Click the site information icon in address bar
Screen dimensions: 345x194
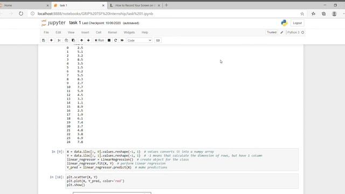click(32, 13)
